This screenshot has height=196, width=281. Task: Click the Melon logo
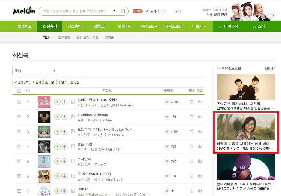point(24,11)
